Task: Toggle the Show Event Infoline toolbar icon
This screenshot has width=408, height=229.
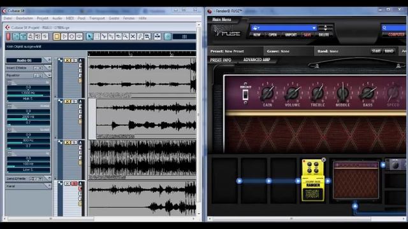Action: click(x=24, y=37)
